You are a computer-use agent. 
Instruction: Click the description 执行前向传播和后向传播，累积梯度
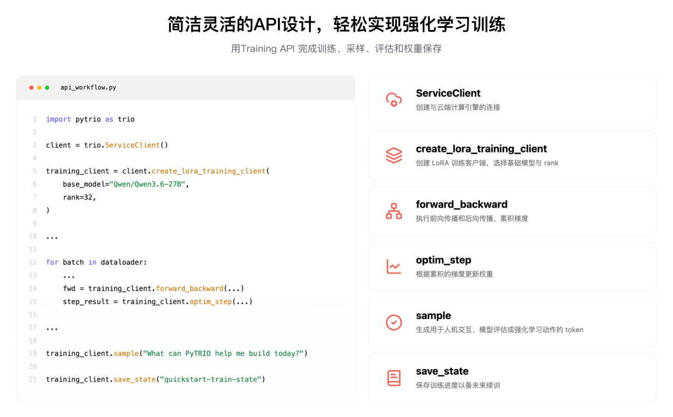click(472, 219)
